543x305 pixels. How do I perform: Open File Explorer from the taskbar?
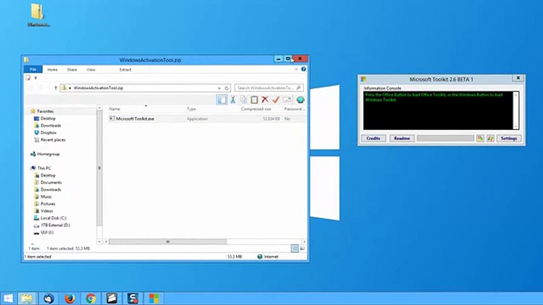[27, 299]
